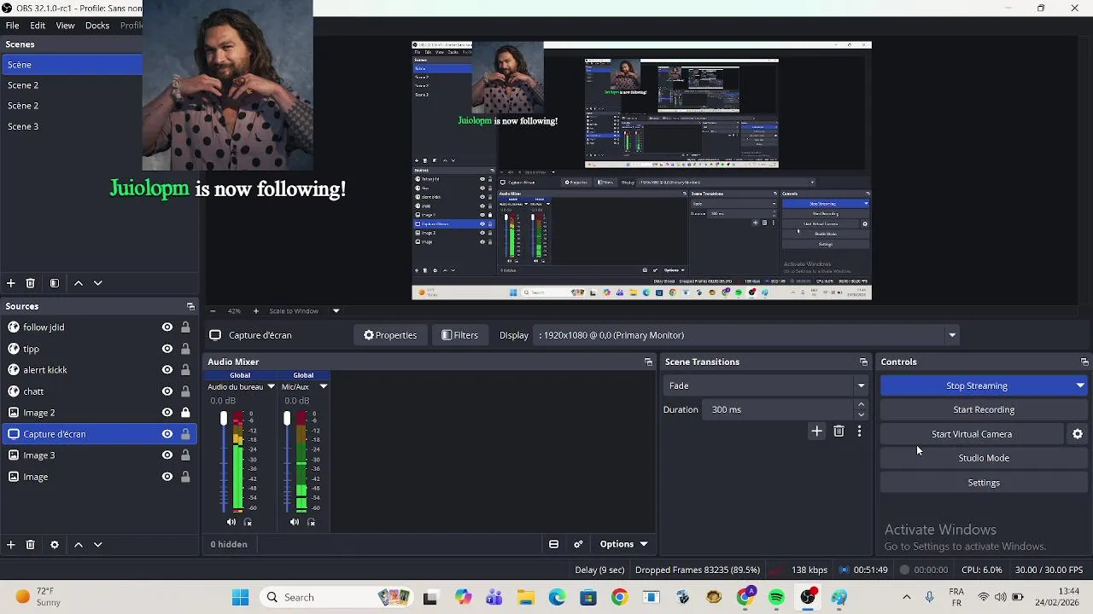Hide the Image 2 source
1093x614 pixels.
pos(167,413)
